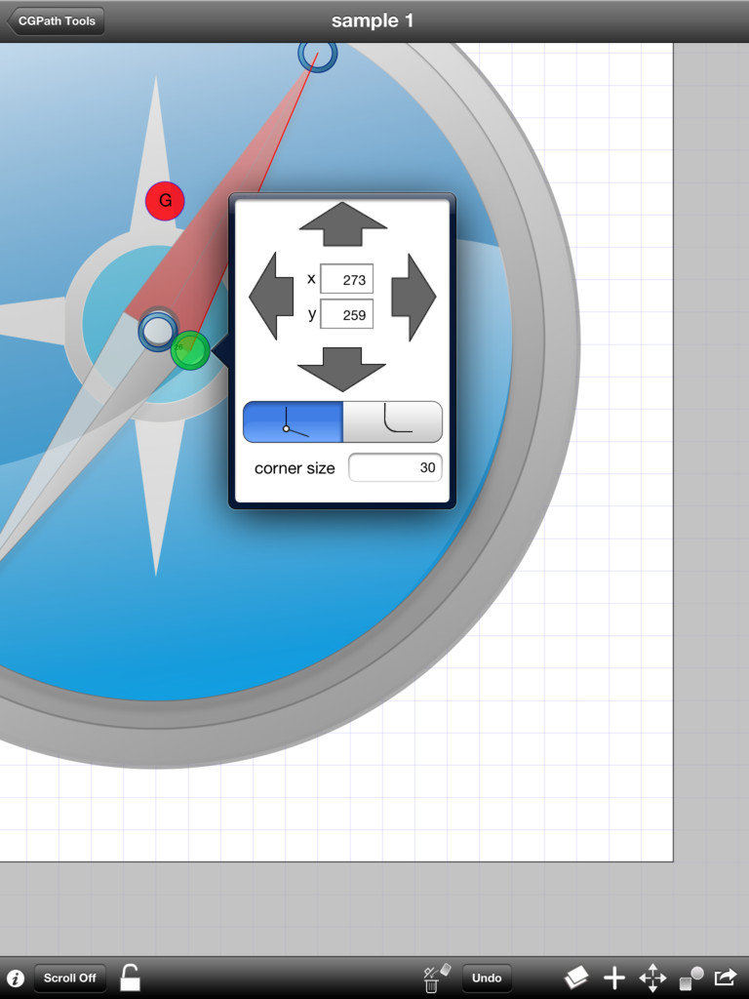
Task: Open the shapes icon
Action: 691,978
